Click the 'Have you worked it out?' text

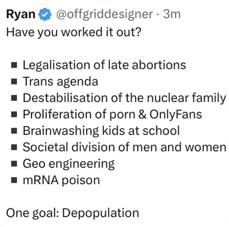pos(74,32)
